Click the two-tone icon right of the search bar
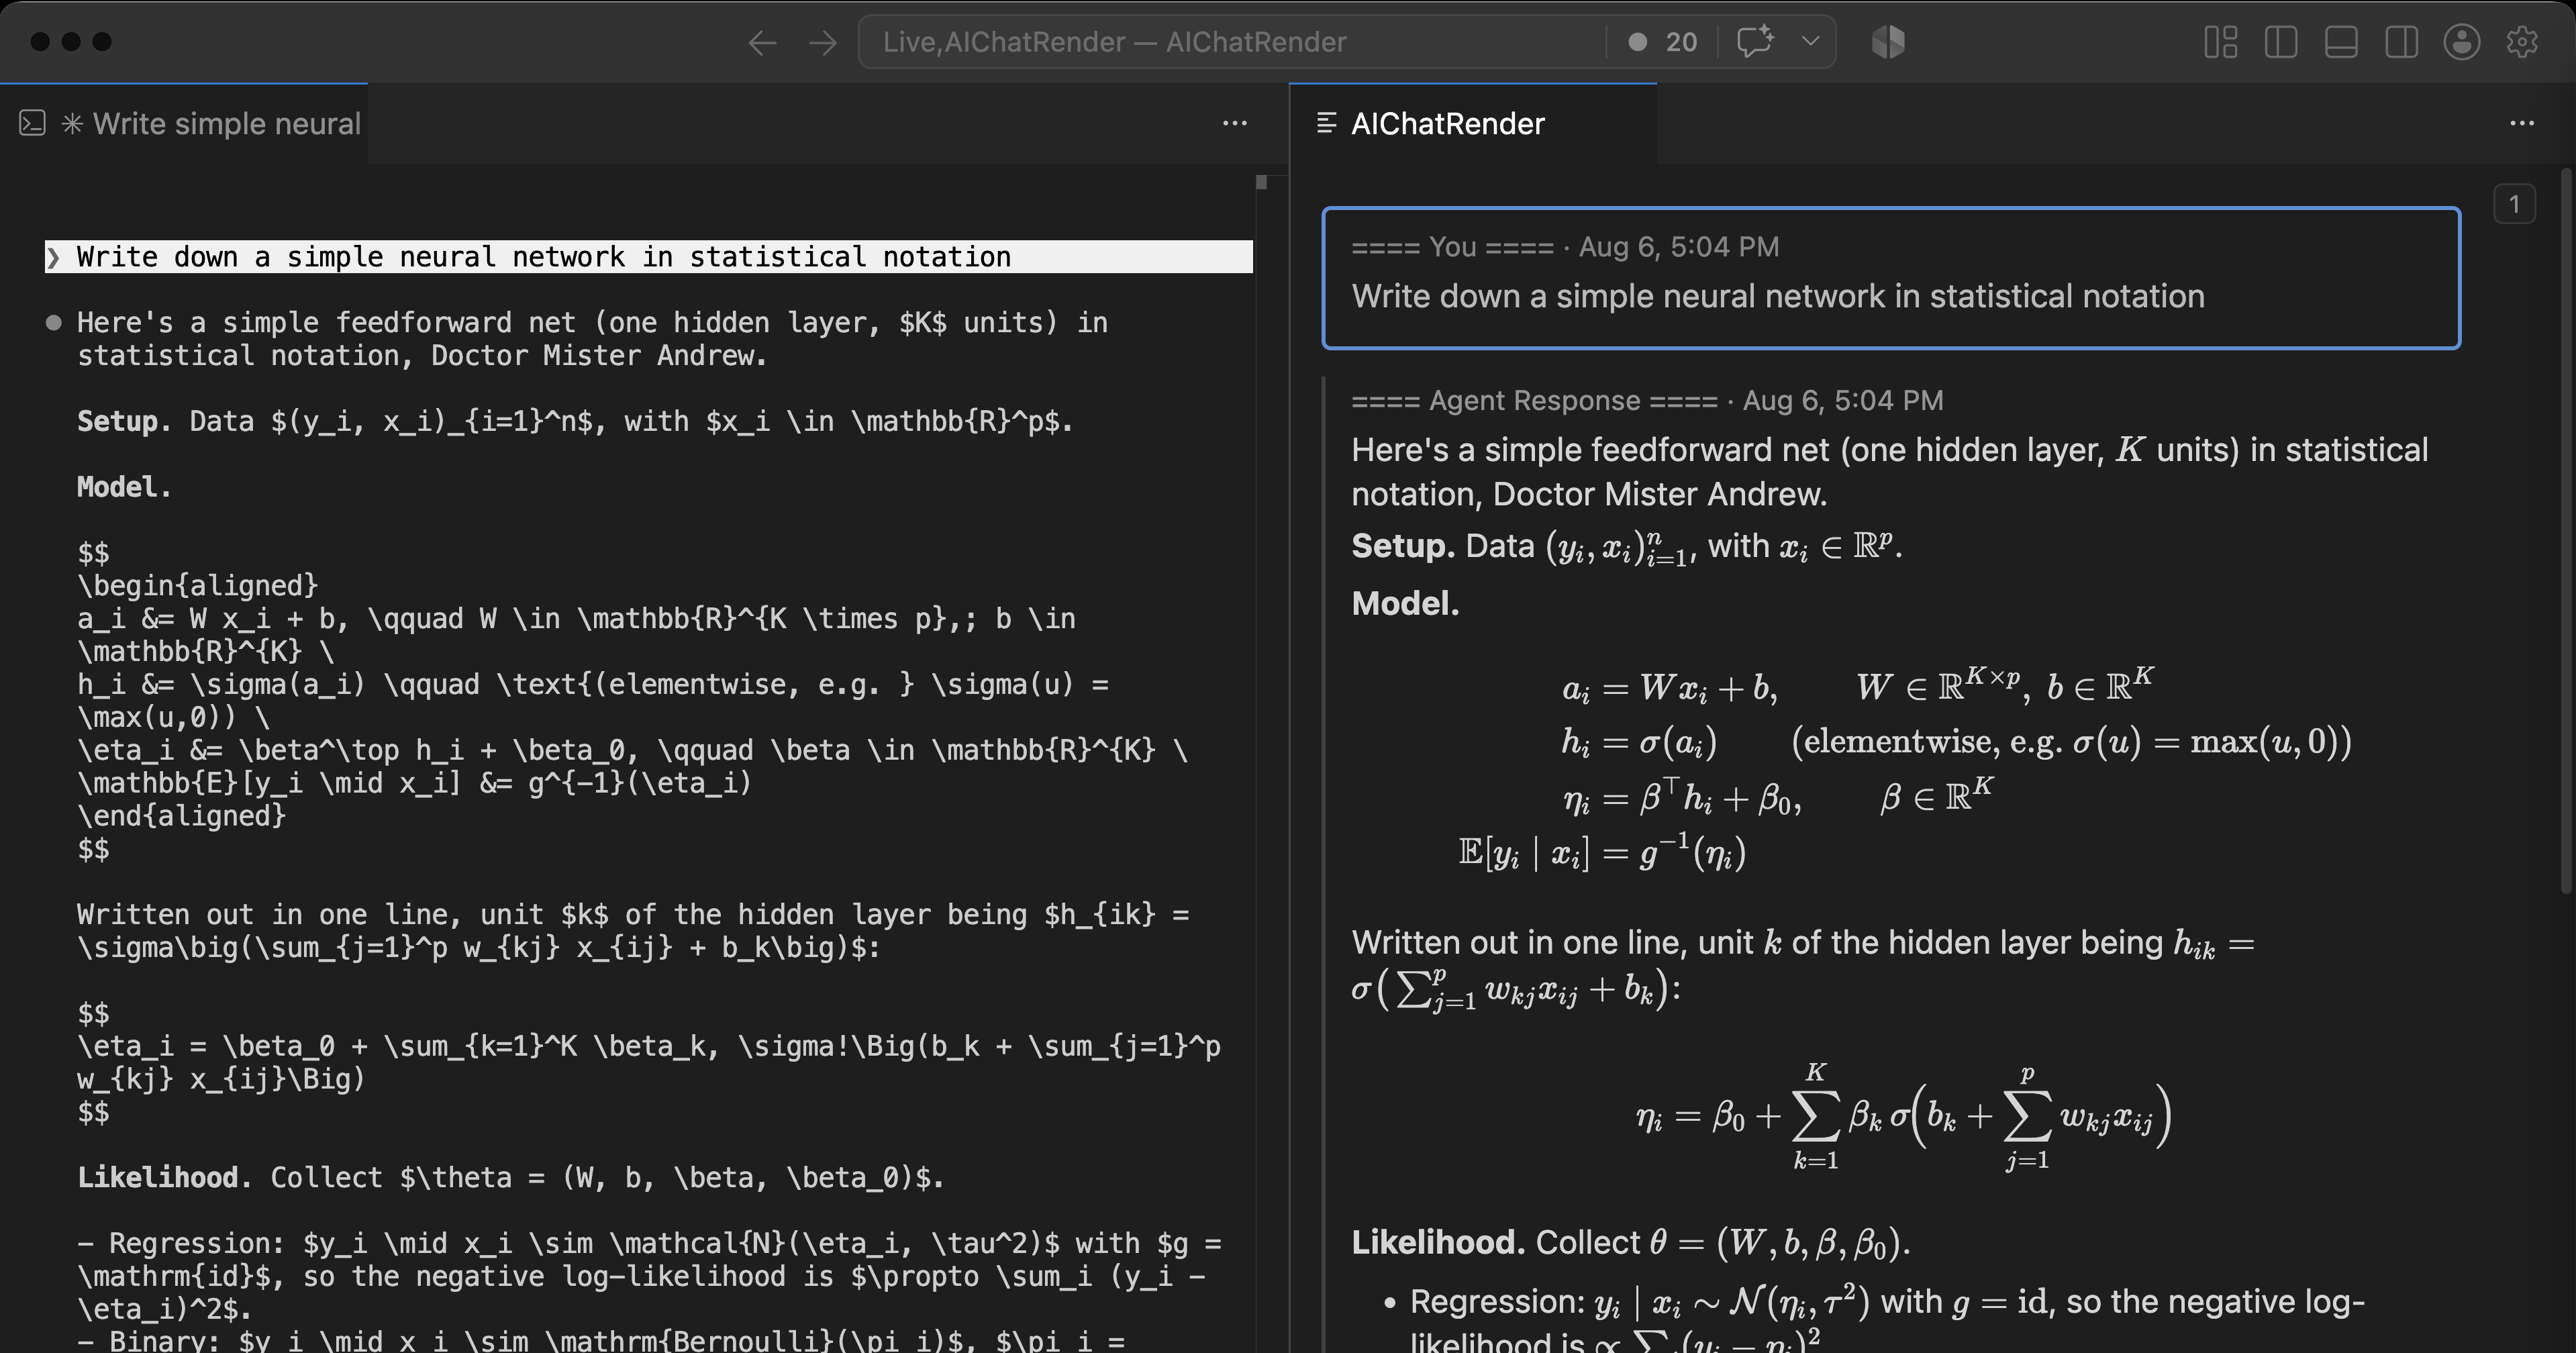This screenshot has width=2576, height=1353. click(x=1888, y=42)
